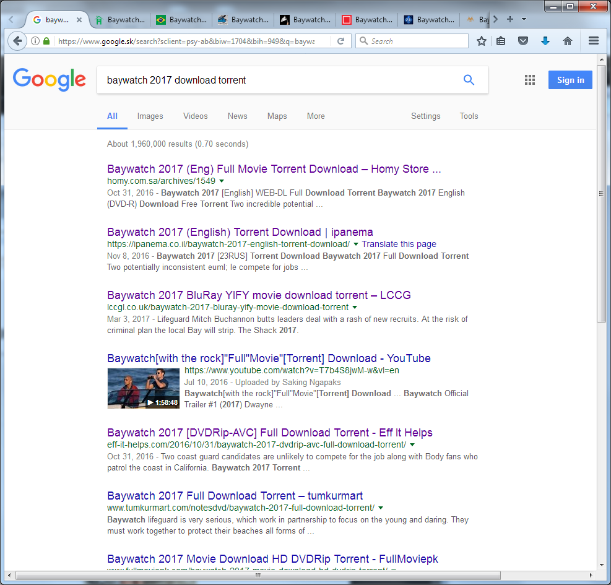Click the green secure connection padlock icon
This screenshot has height=585, width=611.
(46, 41)
